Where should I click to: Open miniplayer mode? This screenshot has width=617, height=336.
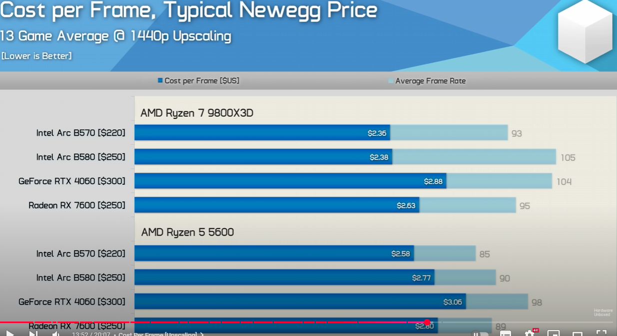click(554, 334)
